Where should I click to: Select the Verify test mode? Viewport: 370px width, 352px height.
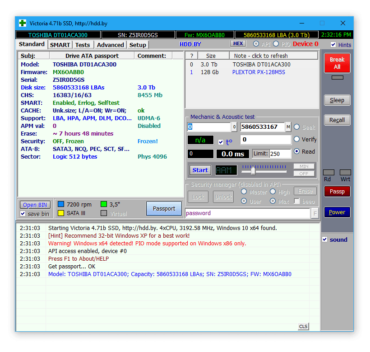tap(296, 139)
